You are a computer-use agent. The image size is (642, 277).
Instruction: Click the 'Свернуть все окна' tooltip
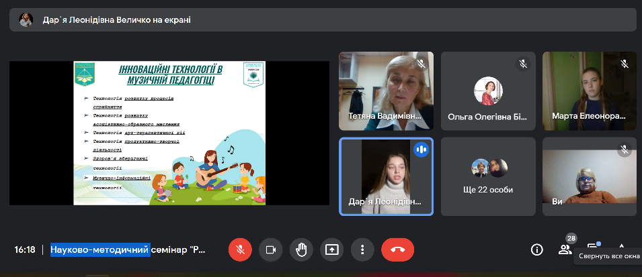(609, 256)
